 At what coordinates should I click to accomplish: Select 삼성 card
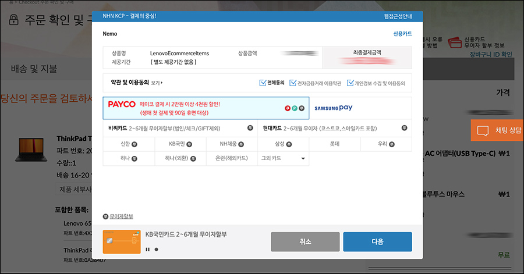284,144
